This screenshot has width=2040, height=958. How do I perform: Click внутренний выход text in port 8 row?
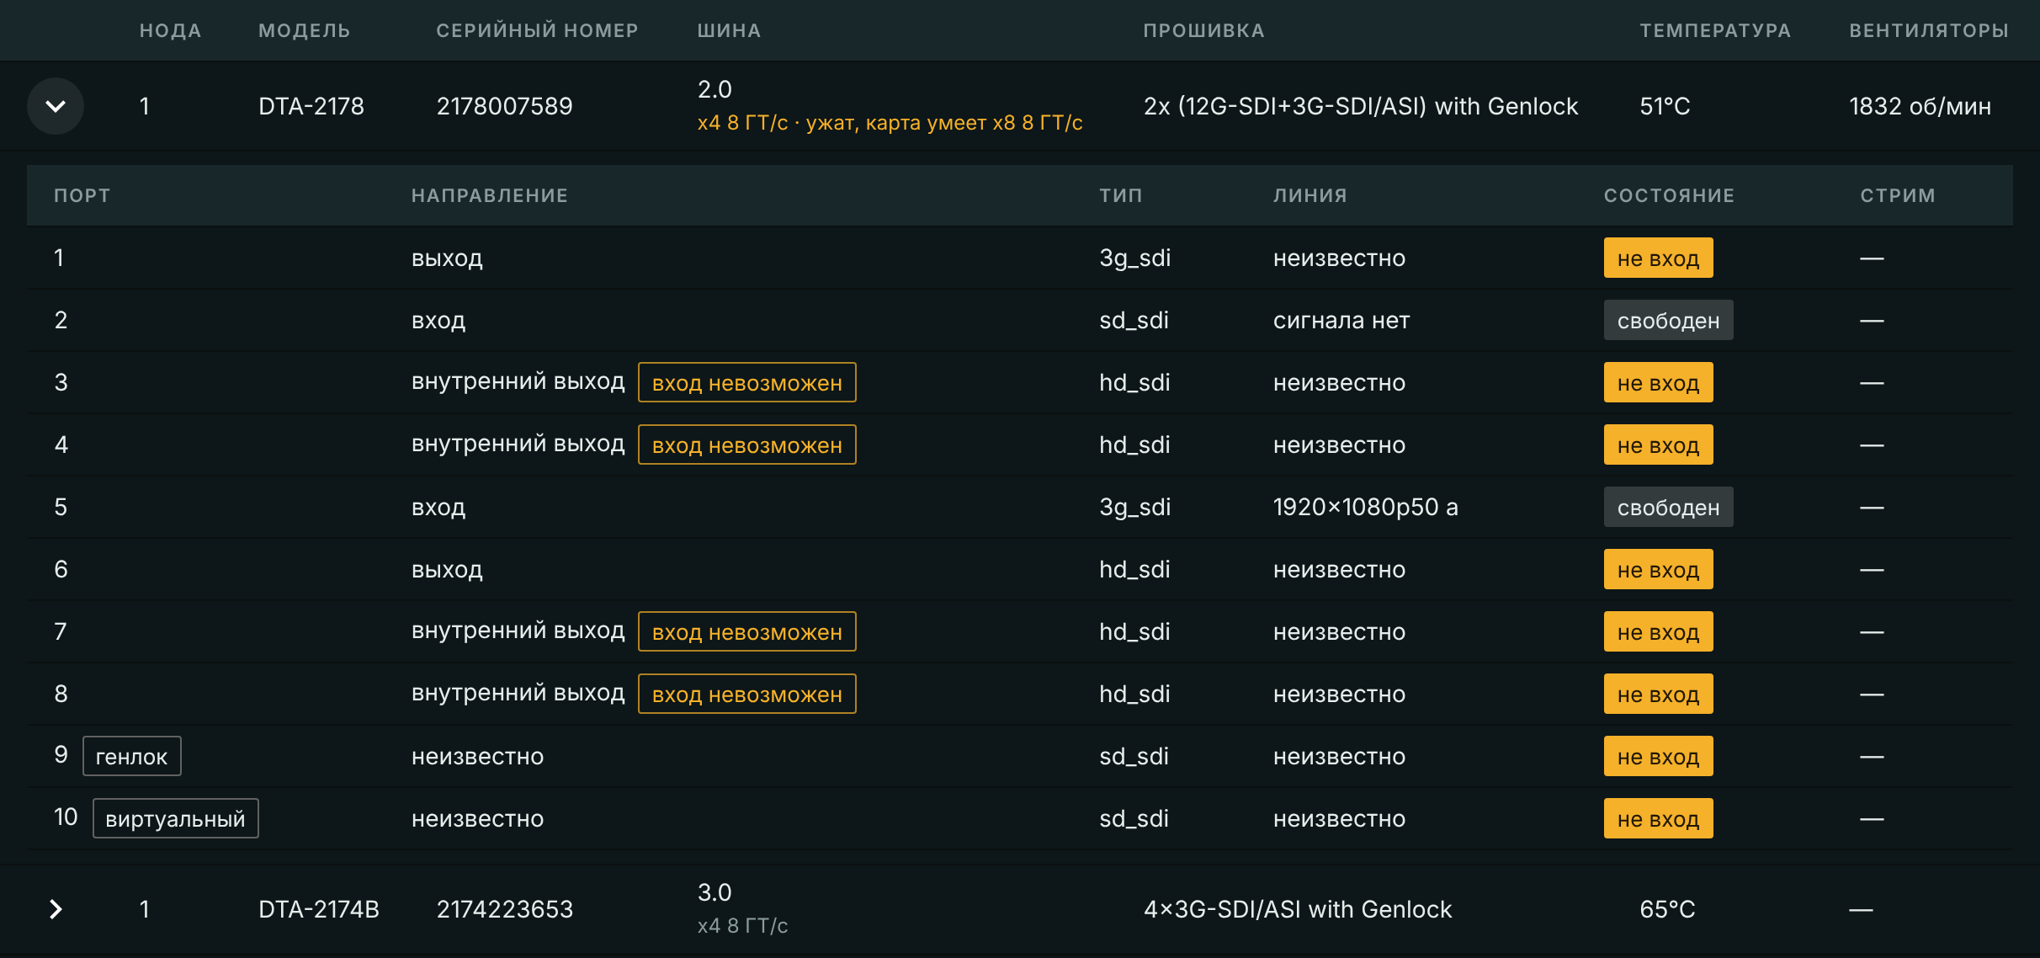[x=518, y=694]
